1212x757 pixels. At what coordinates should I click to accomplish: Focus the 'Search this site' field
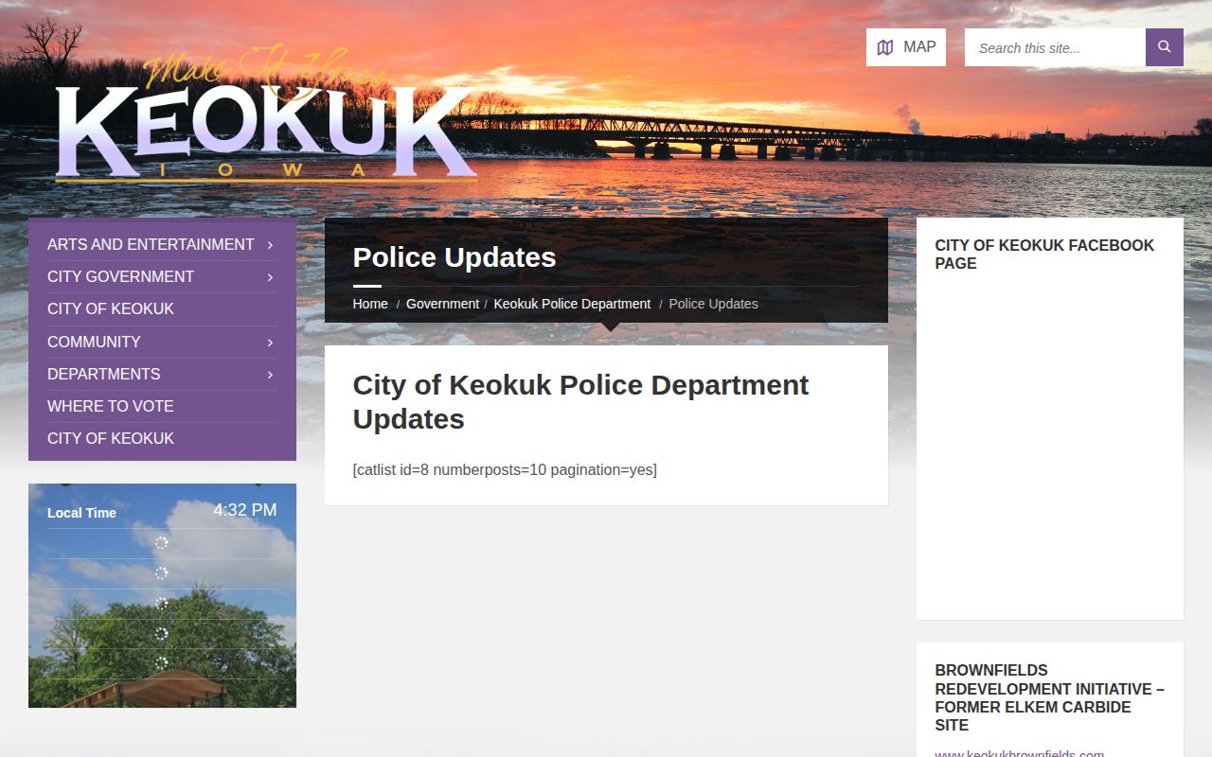pos(1055,47)
